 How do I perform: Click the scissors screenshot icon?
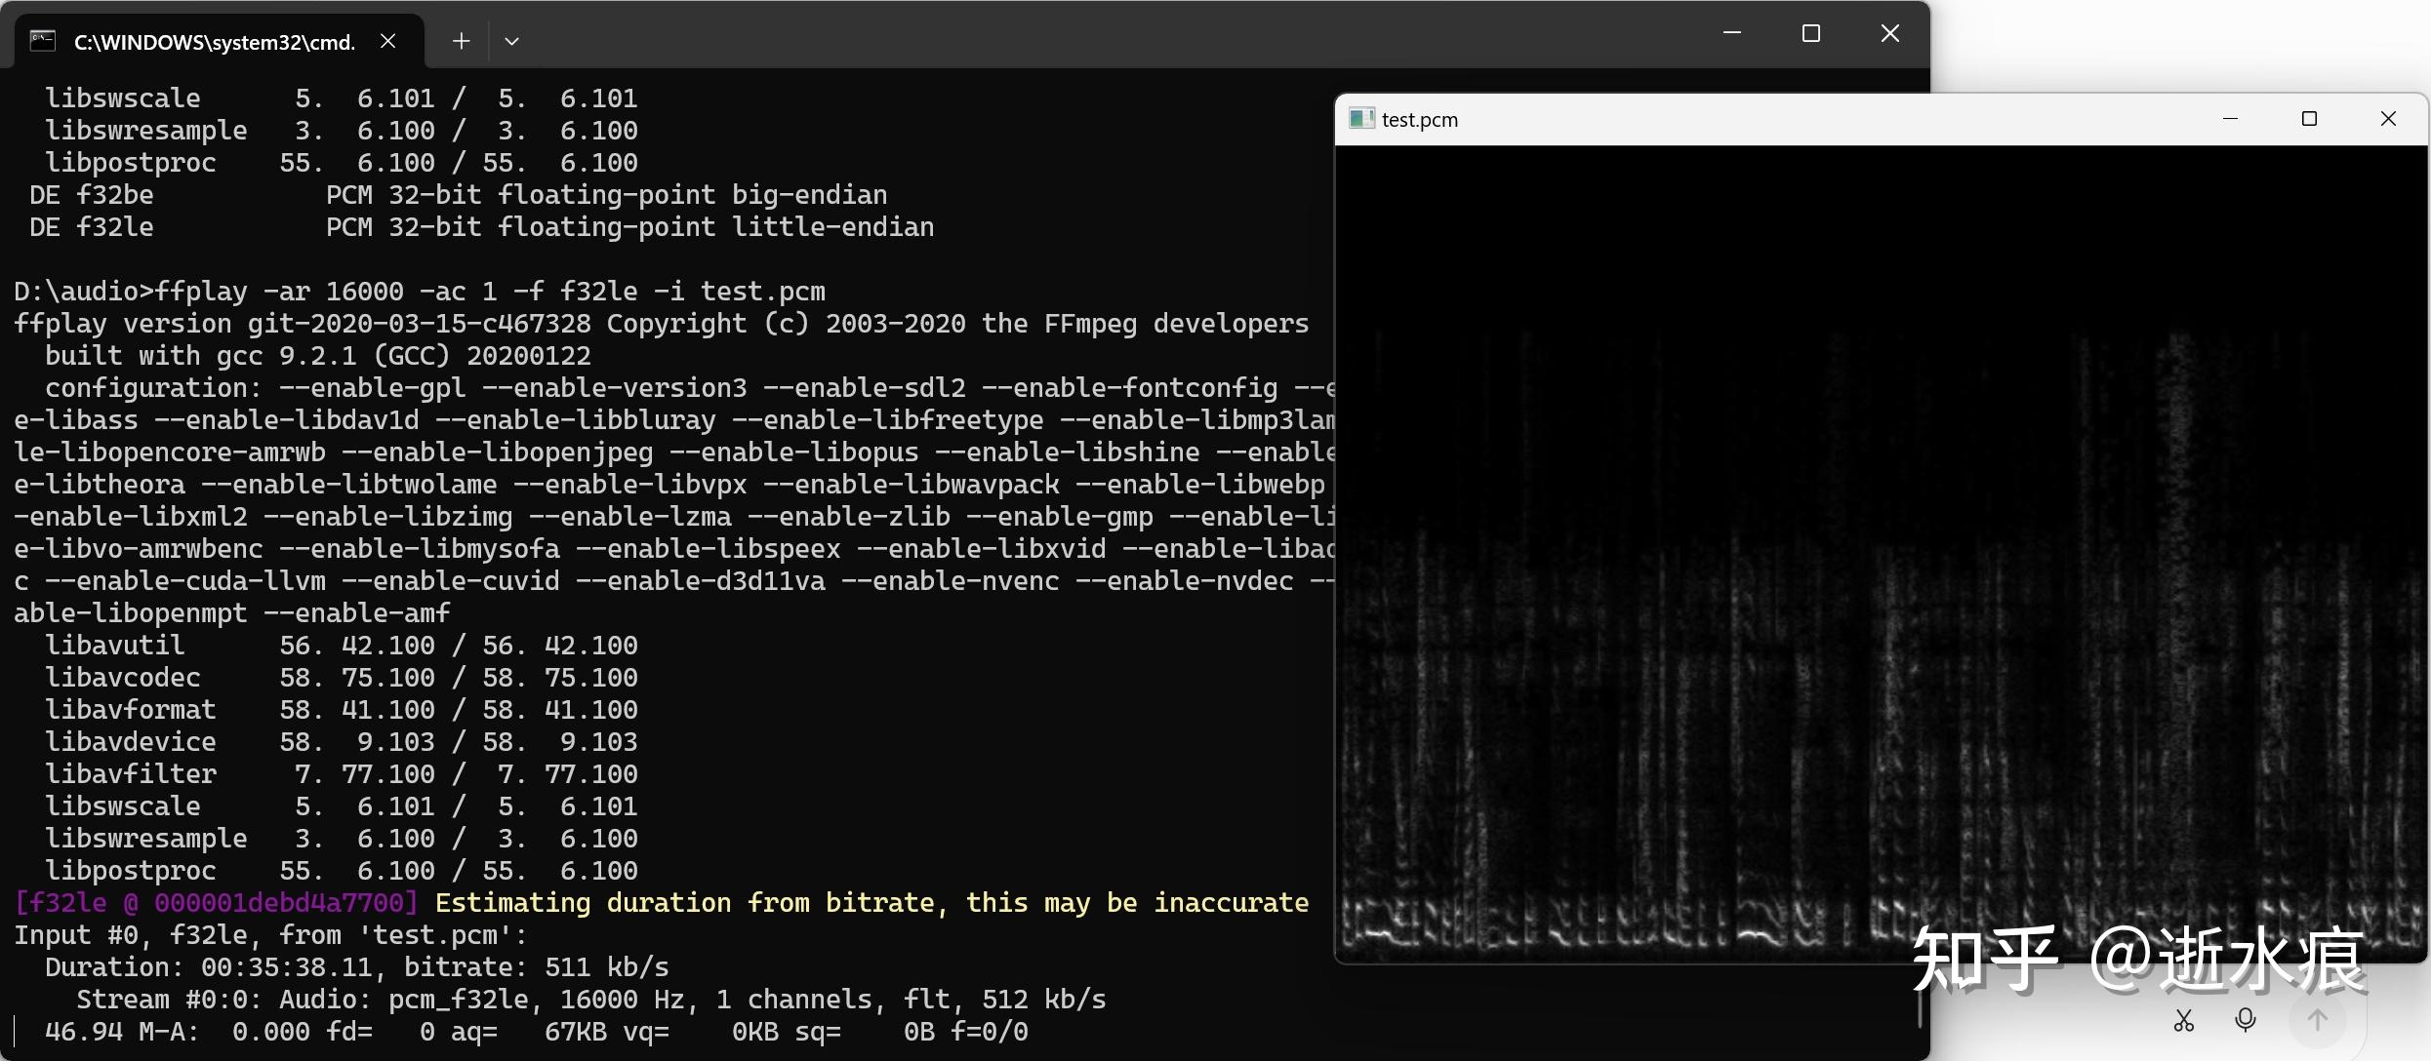pos(2183,1020)
